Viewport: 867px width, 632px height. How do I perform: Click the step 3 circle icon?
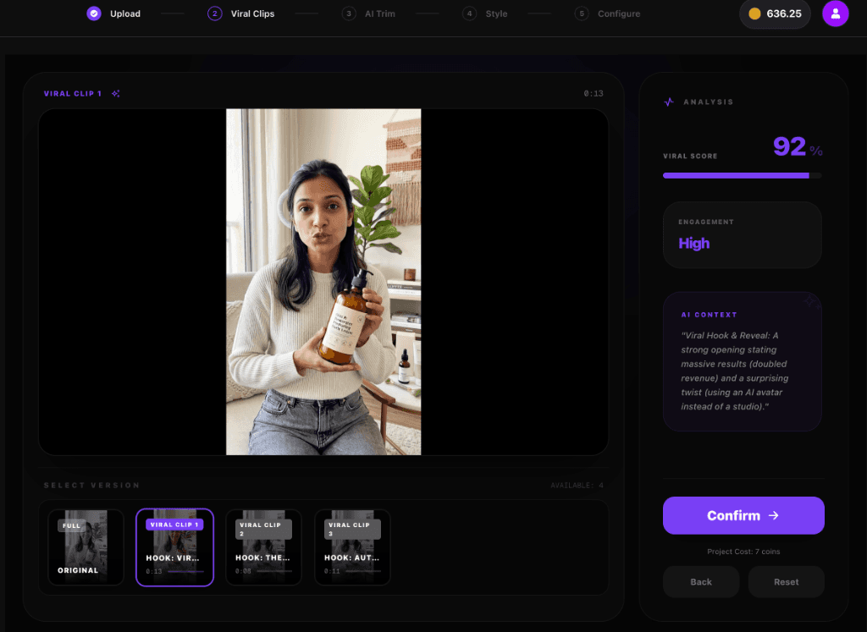348,14
